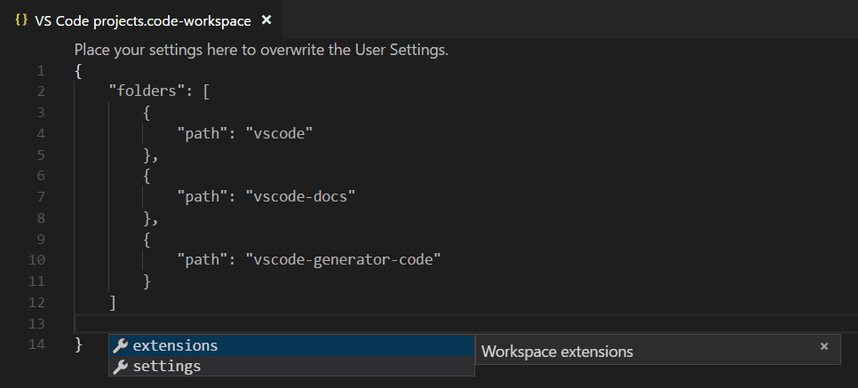
Task: Choose the extensions autocomplete suggestion
Action: coord(175,345)
